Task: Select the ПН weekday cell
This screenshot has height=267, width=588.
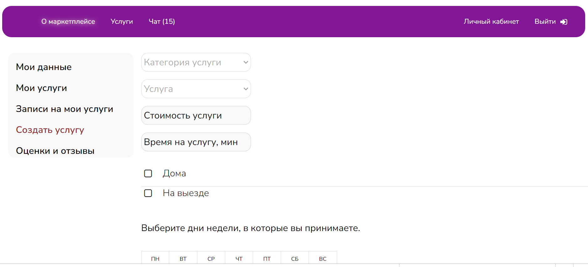Action: point(155,259)
